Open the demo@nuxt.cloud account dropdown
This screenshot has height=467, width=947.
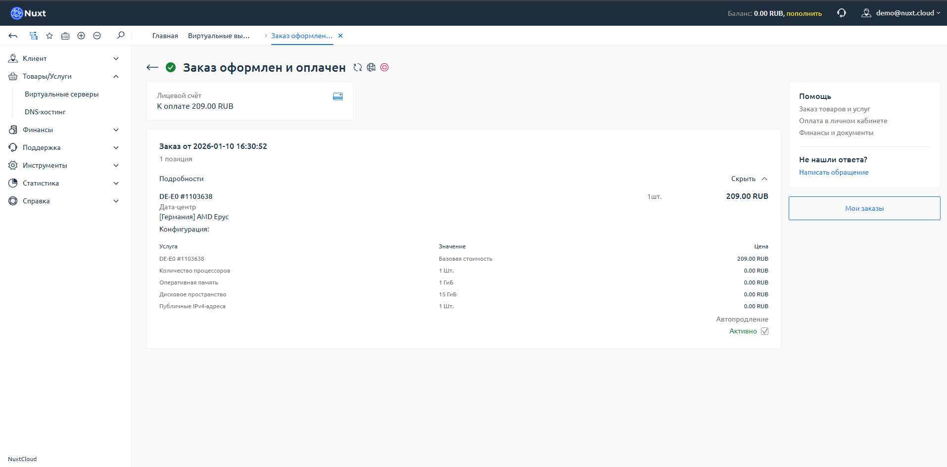(x=903, y=13)
